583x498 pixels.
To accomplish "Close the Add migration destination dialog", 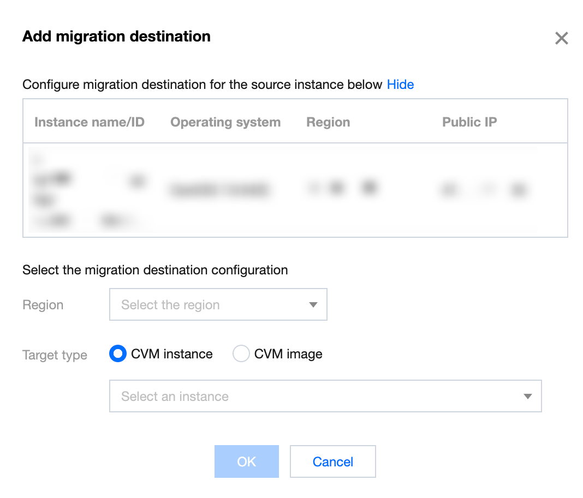I will pos(561,38).
